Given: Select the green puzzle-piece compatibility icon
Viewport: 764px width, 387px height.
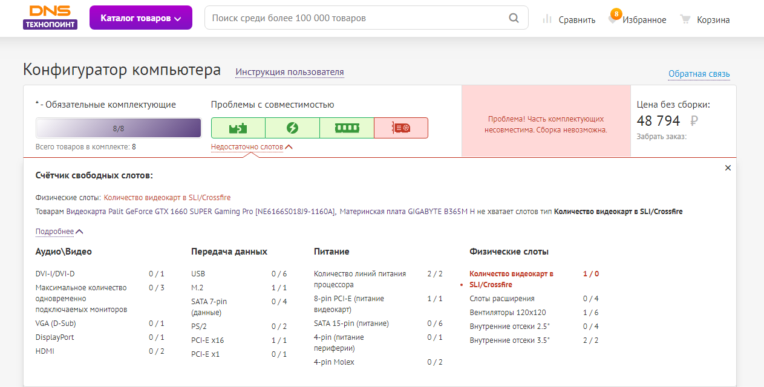Looking at the screenshot, I should [x=238, y=128].
